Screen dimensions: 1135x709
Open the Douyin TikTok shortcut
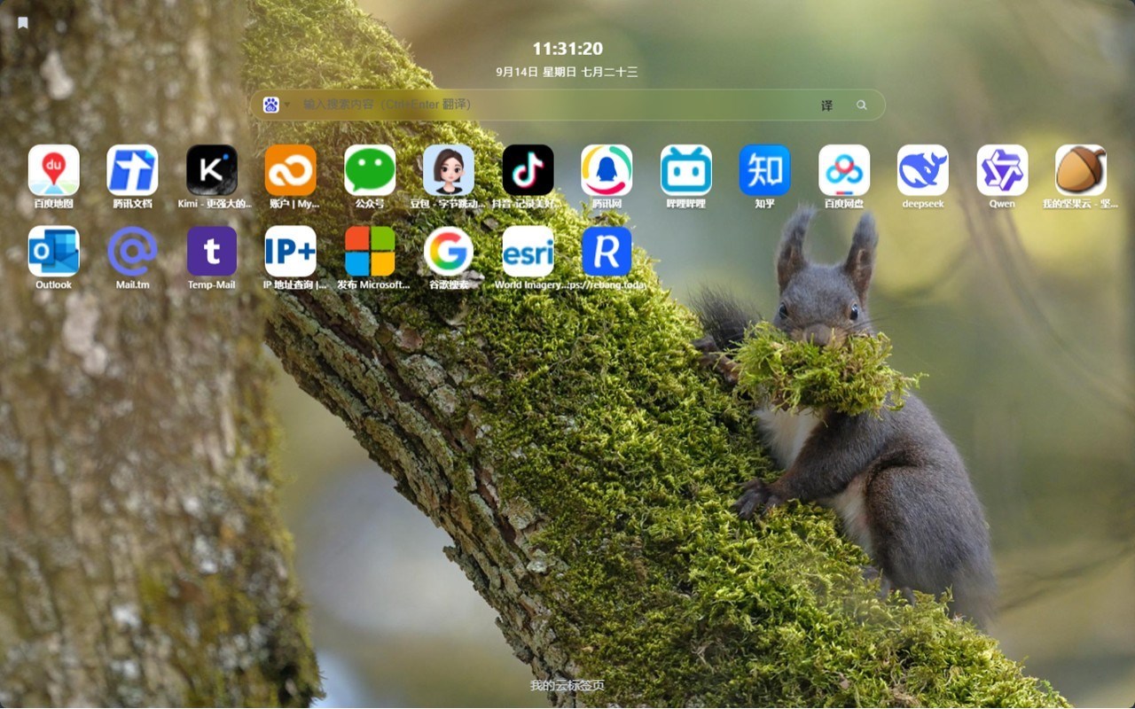pos(528,170)
